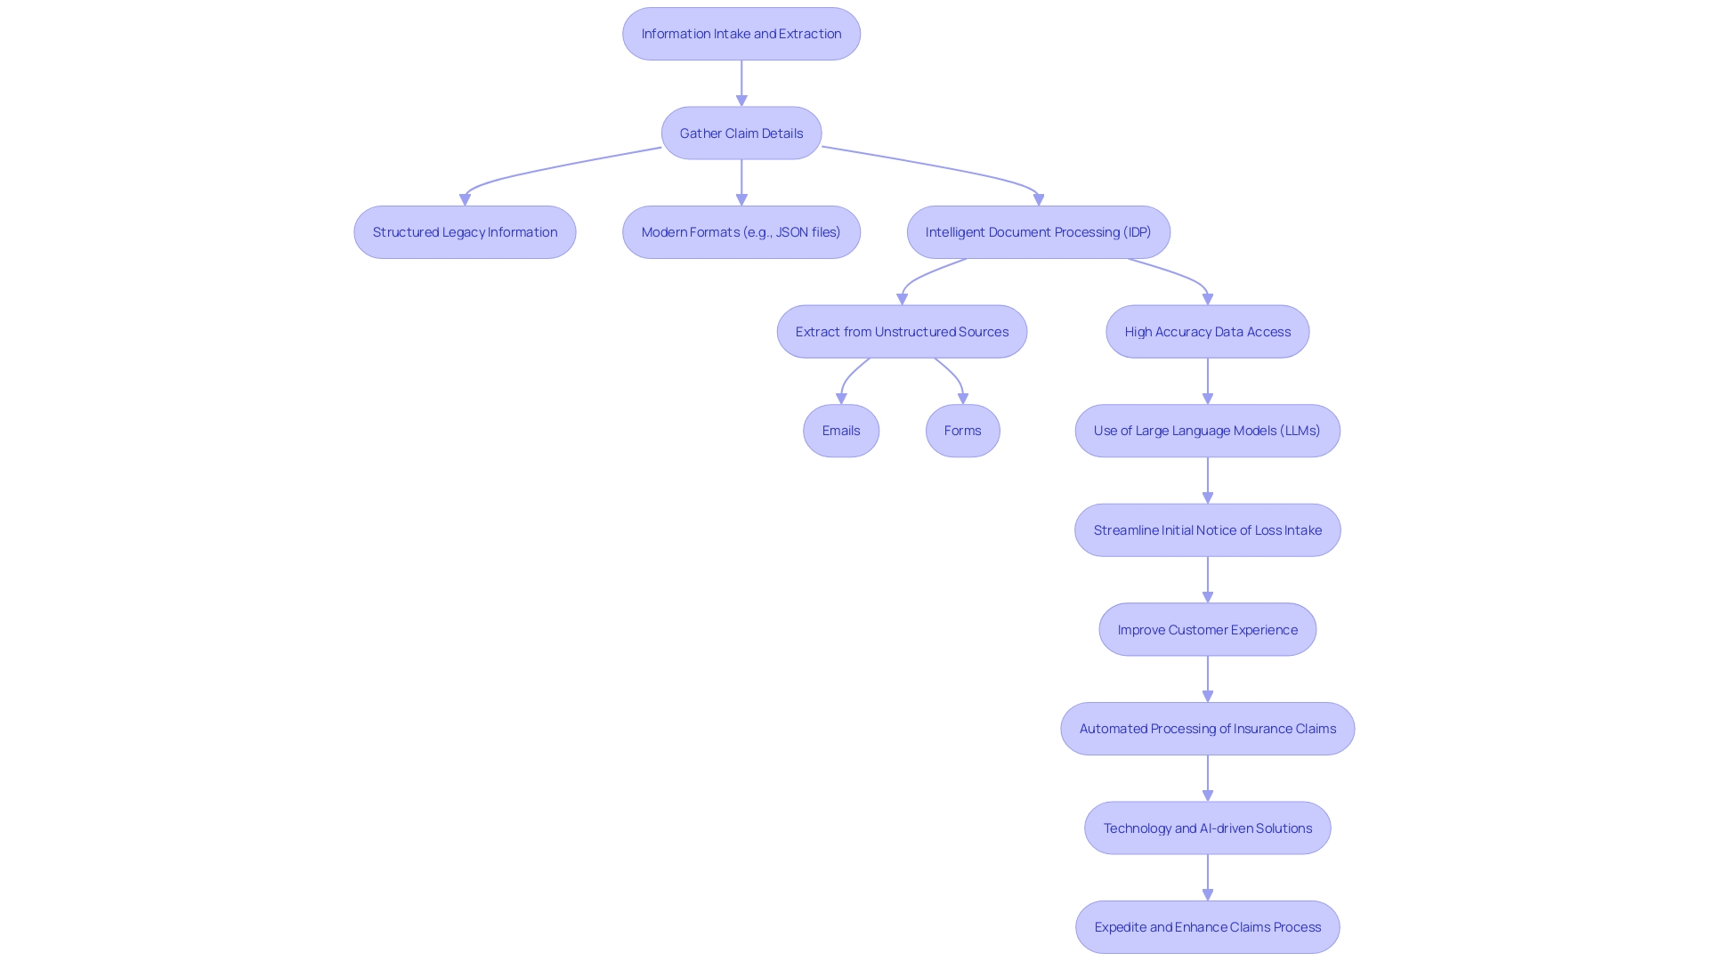Collapse the Intelligent Document Processing branch
Viewport: 1709px width, 961px height.
click(x=1038, y=231)
